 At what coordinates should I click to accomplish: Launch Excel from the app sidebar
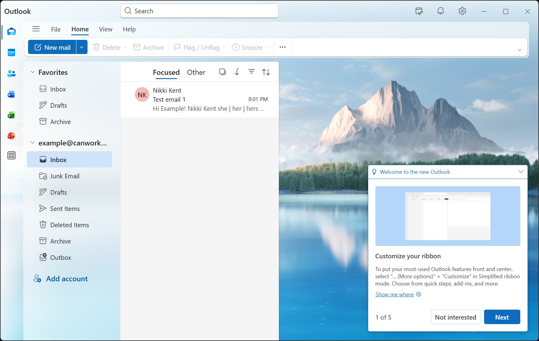click(11, 115)
